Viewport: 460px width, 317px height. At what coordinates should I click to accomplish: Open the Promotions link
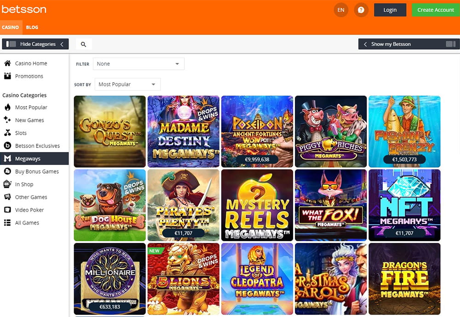(29, 76)
